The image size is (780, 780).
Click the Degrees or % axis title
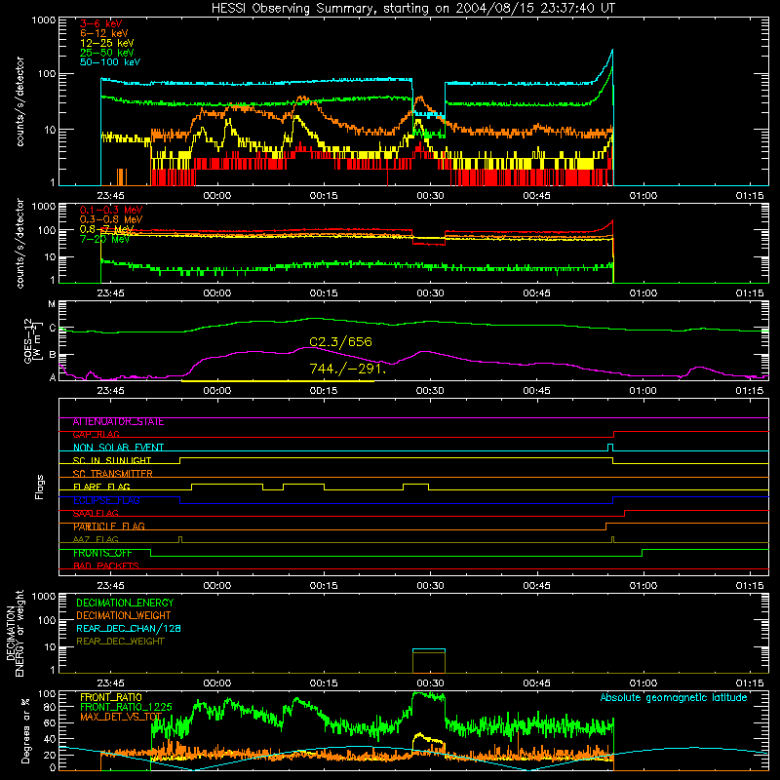point(26,730)
